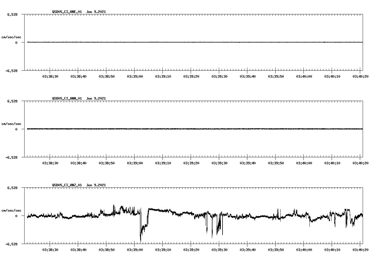The height and width of the screenshot is (260, 383).
Task: Pick the 03:39:00 time label under HNZ plot
Action: point(135,250)
